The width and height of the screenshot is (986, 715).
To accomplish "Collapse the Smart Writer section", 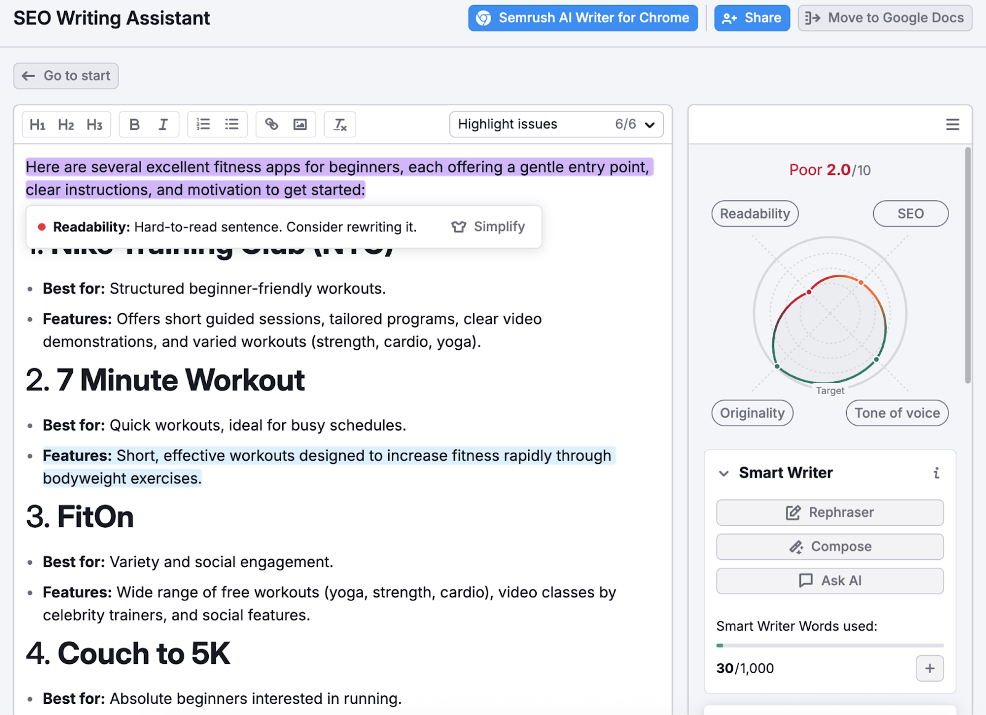I will click(x=724, y=474).
